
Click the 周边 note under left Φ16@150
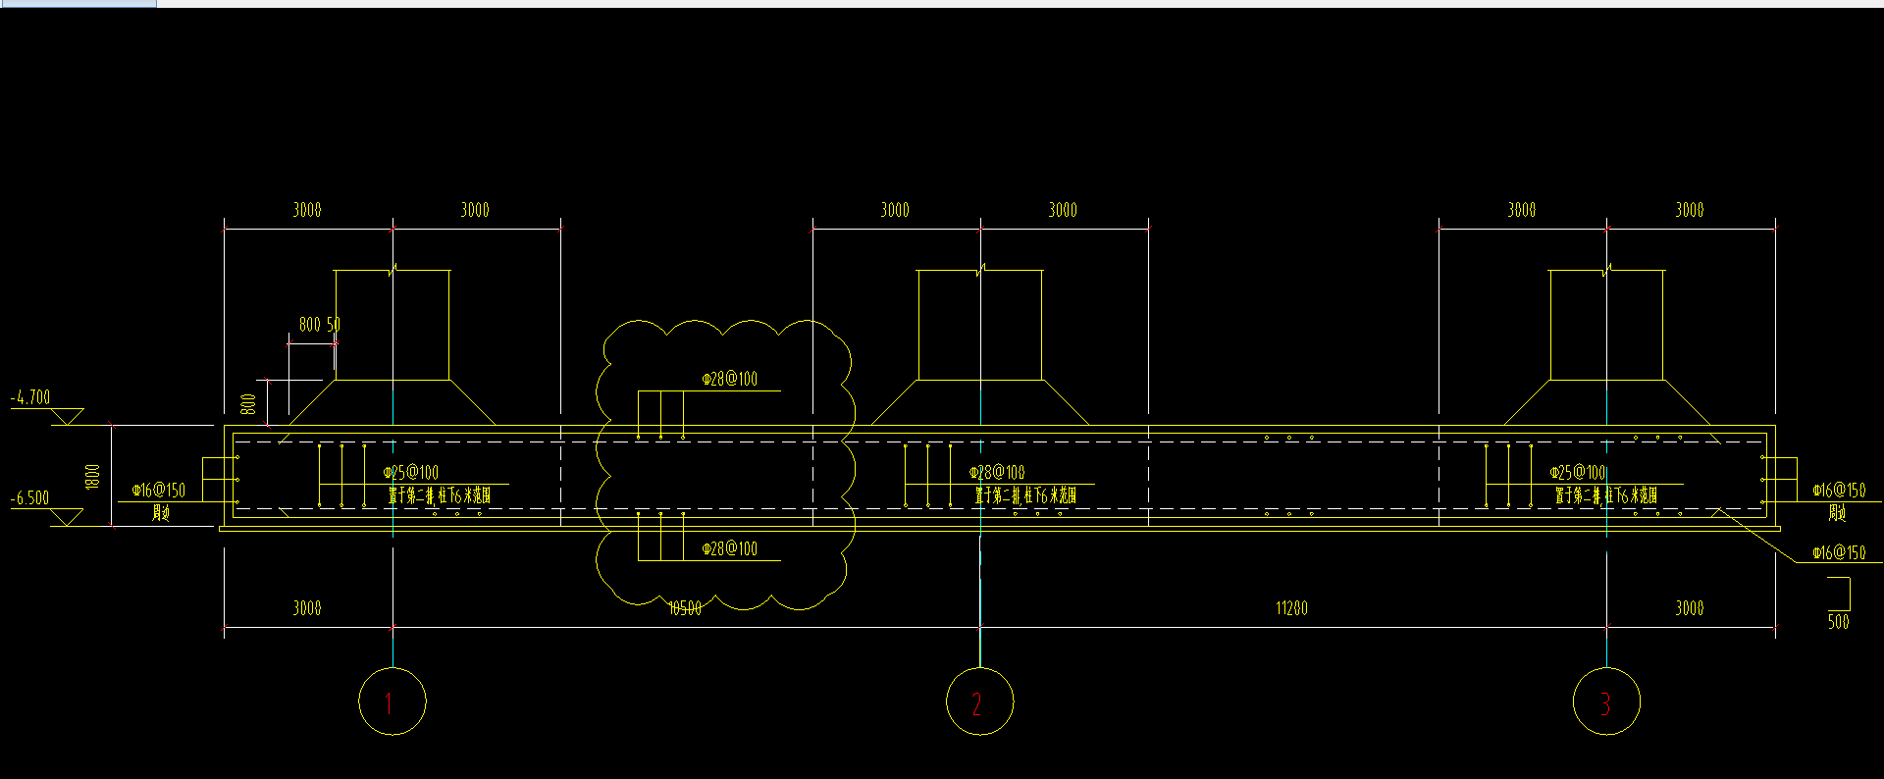[x=161, y=512]
